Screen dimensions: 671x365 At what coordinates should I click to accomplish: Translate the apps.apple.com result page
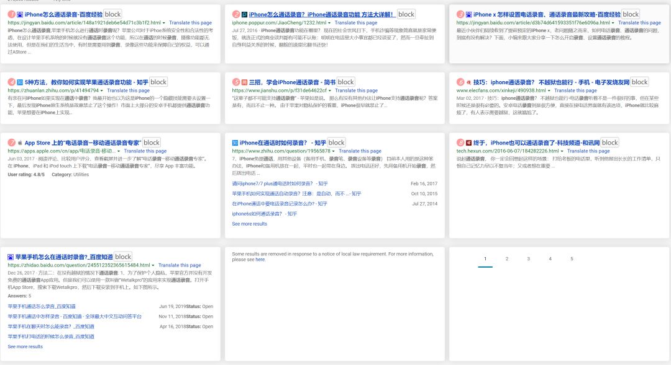pyautogui.click(x=145, y=151)
